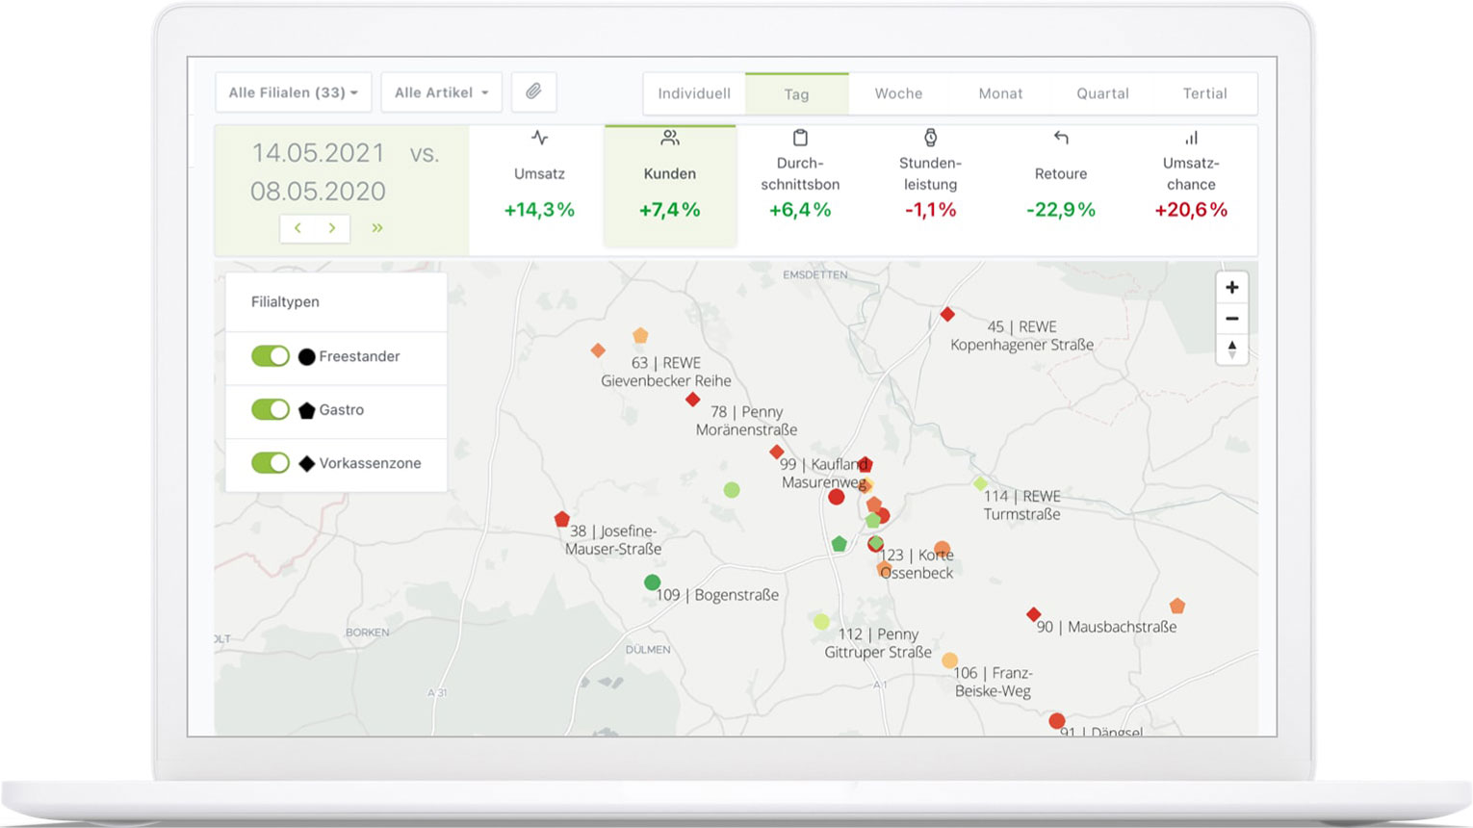Click green circle marker for 109 Bogenstraße
The width and height of the screenshot is (1473, 828).
[x=652, y=582]
